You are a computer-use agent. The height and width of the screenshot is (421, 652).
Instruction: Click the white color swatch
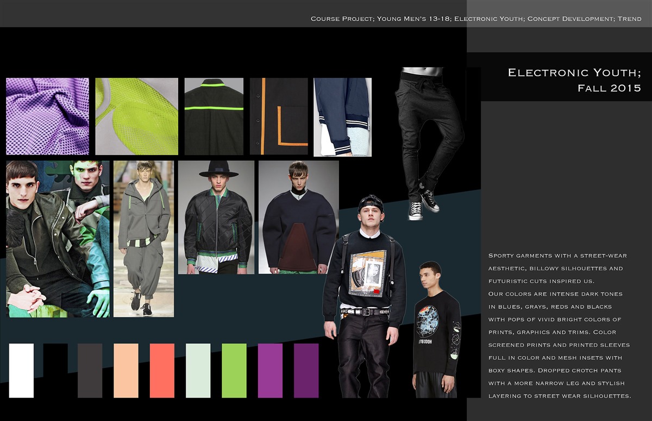coord(21,371)
